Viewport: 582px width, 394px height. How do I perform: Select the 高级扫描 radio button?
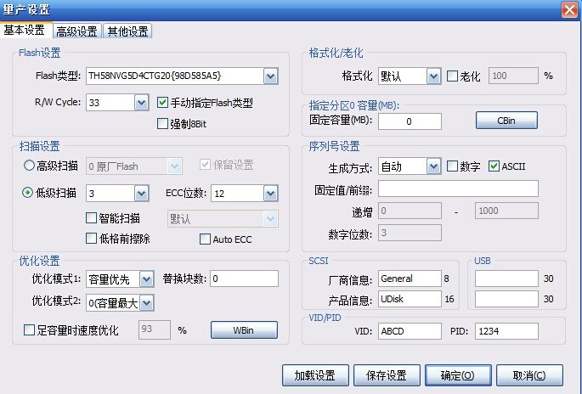pyautogui.click(x=29, y=166)
